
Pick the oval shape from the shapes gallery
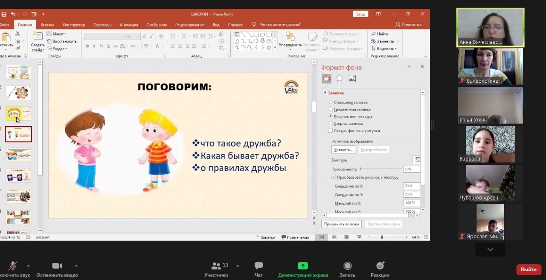pyautogui.click(x=262, y=35)
